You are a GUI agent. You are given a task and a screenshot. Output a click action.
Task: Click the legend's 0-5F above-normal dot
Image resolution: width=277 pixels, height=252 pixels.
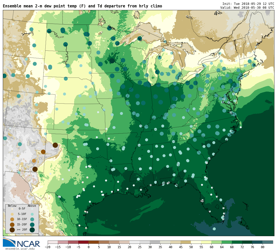(32, 209)
